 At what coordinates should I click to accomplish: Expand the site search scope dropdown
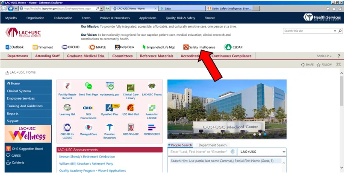[x=335, y=31]
